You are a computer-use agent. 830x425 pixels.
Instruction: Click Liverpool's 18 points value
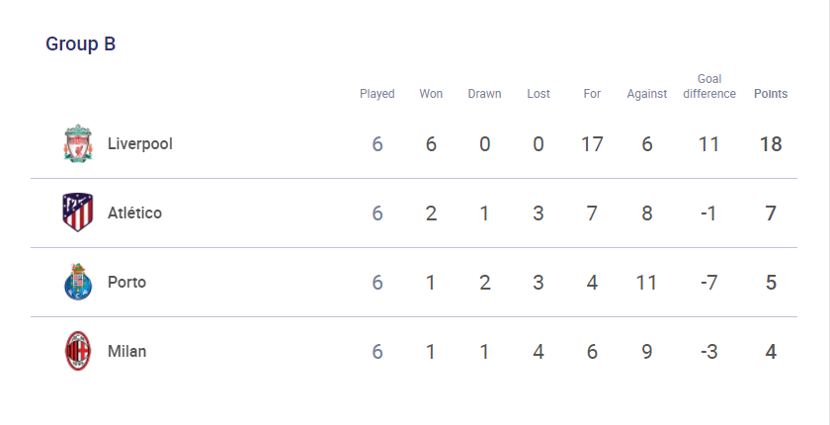(x=771, y=144)
